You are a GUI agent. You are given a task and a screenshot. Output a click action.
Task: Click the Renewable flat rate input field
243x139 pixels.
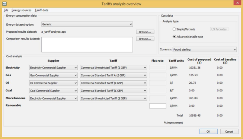coord(158,106)
